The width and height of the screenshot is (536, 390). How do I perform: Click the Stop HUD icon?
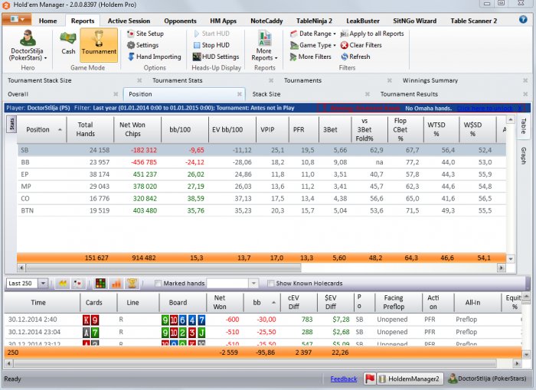[197, 45]
